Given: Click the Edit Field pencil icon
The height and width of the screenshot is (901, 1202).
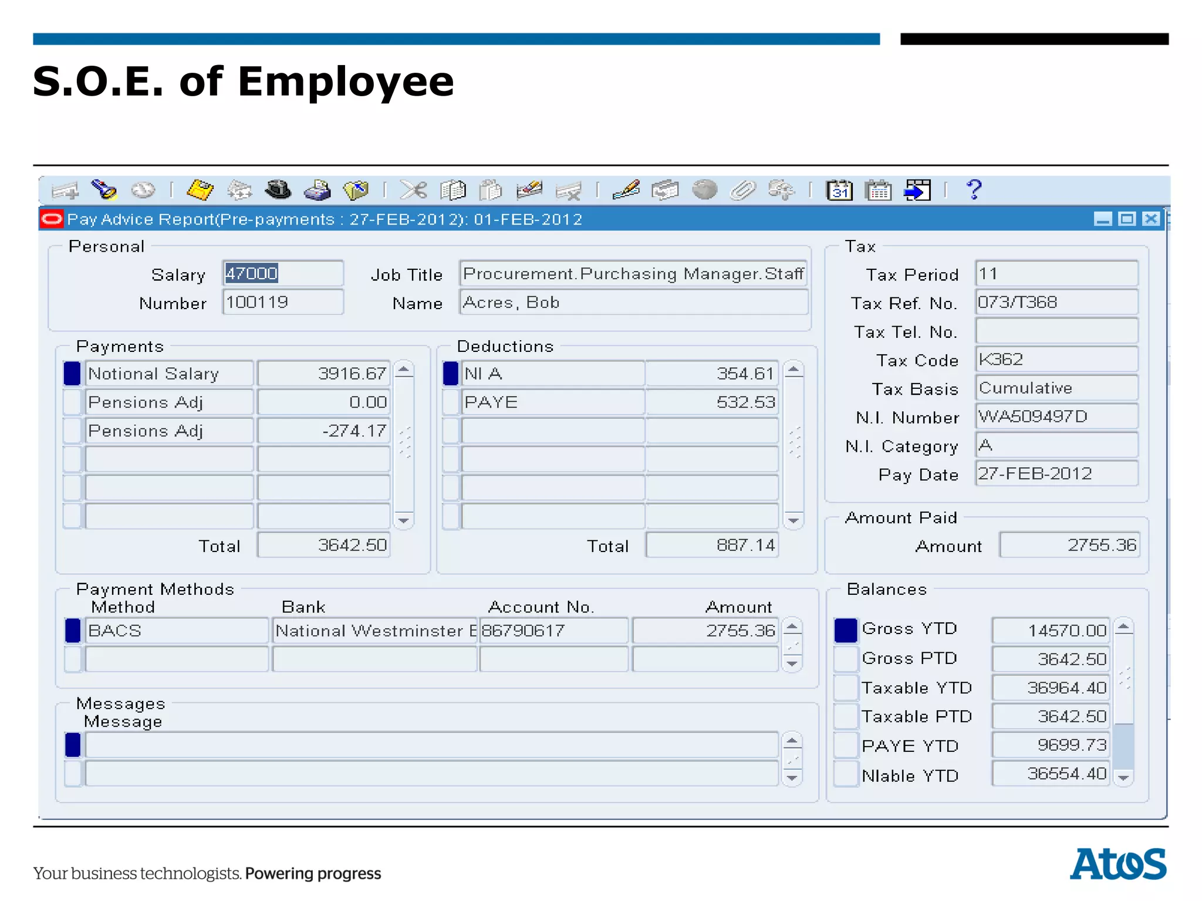Looking at the screenshot, I should [x=626, y=190].
